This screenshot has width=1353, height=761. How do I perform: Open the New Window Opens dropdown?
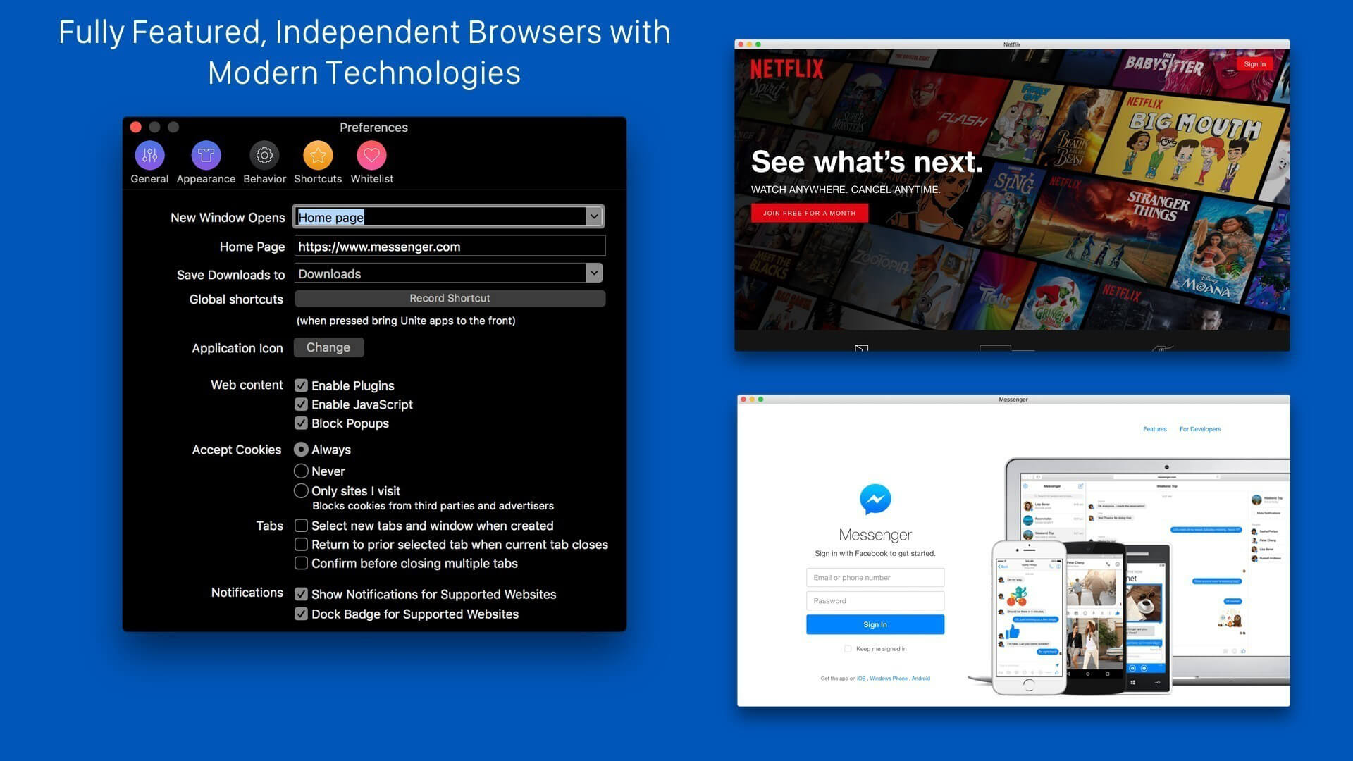pos(594,217)
